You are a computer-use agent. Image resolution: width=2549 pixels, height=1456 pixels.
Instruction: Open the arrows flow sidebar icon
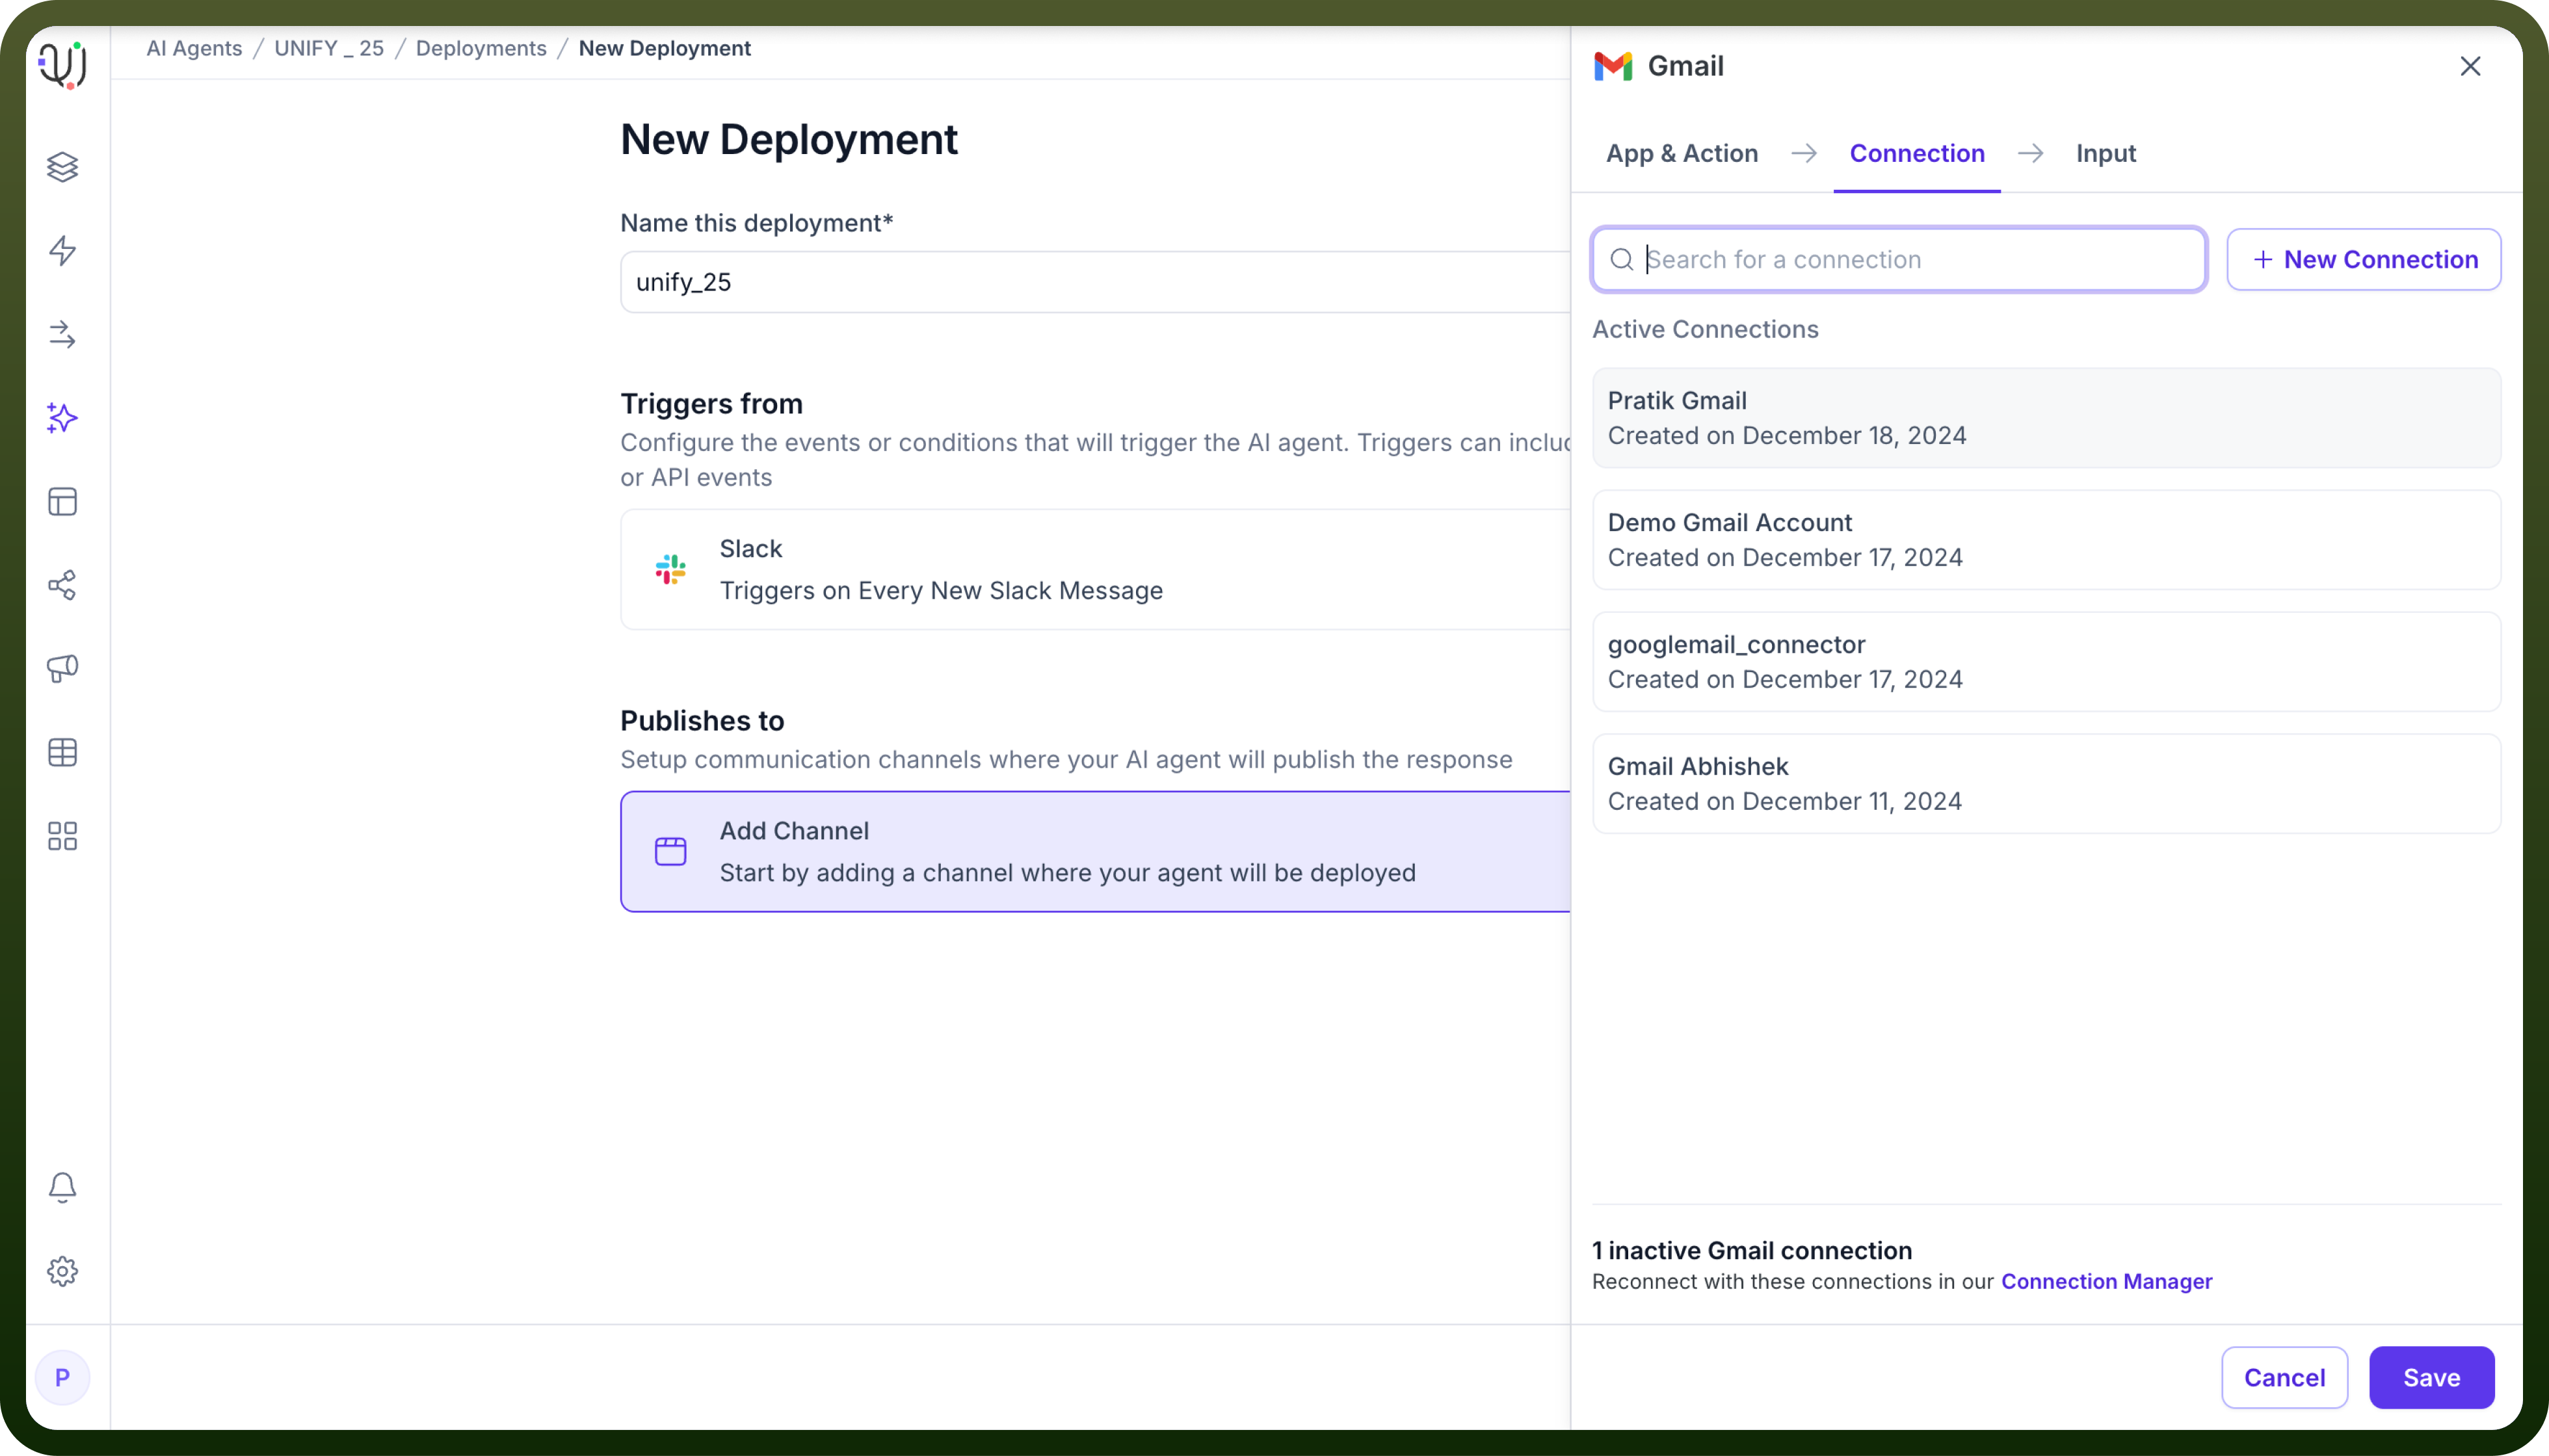[62, 334]
